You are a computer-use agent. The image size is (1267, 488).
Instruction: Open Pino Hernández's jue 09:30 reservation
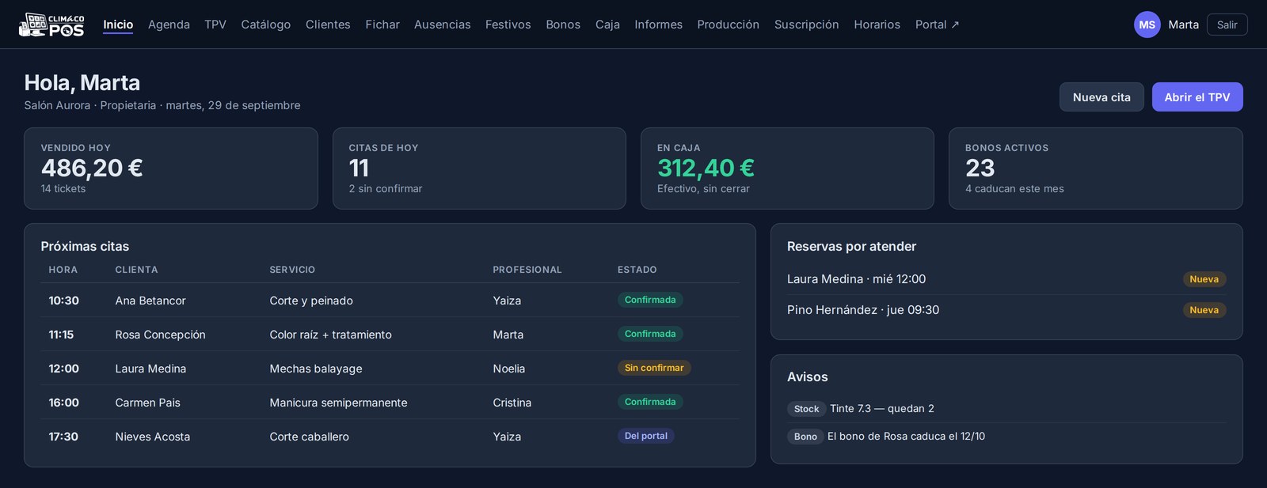[1006, 310]
